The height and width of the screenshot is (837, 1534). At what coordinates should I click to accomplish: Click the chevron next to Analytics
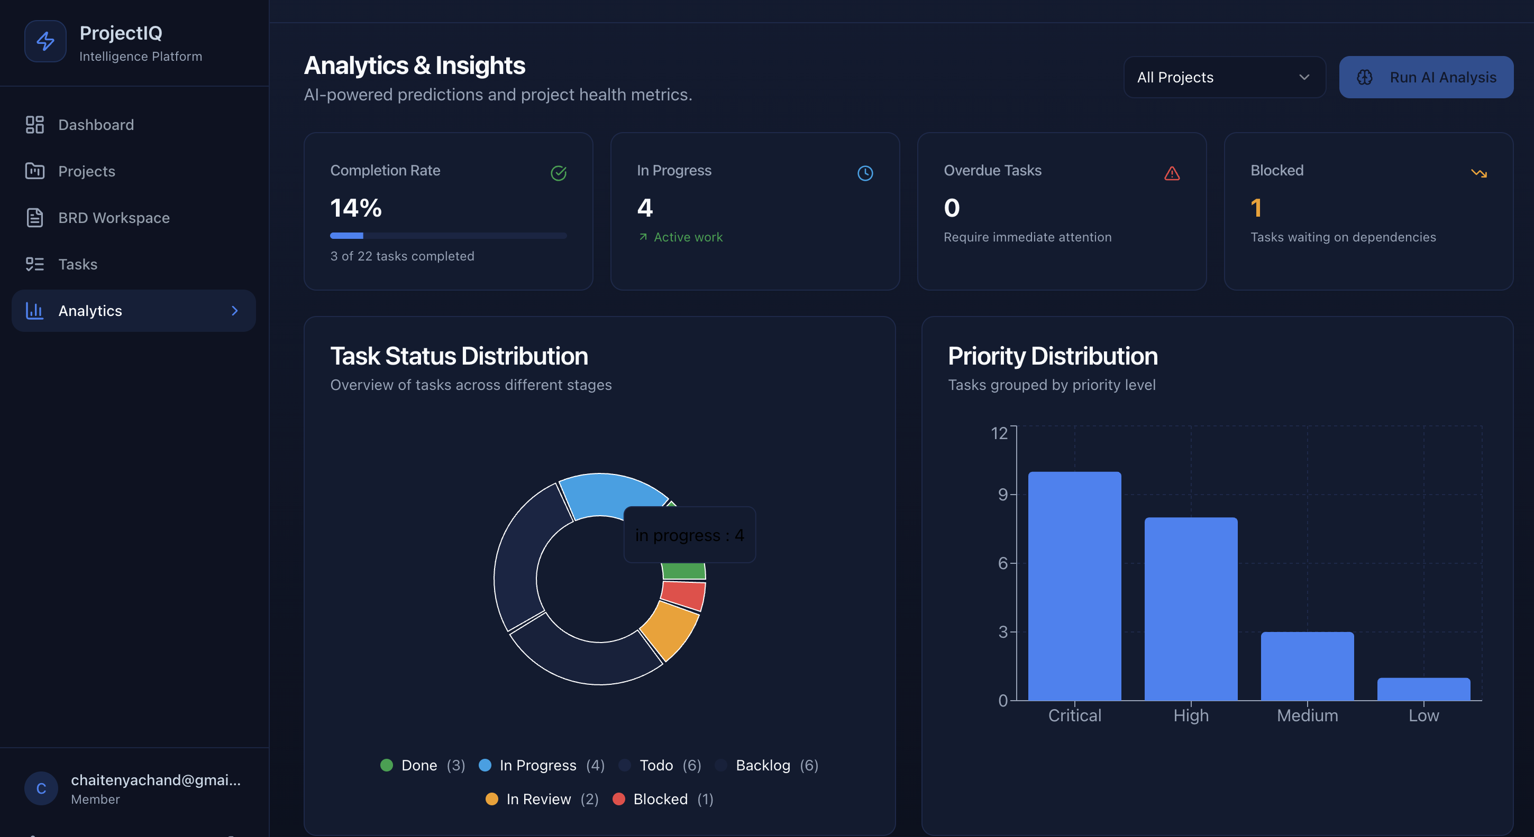235,311
